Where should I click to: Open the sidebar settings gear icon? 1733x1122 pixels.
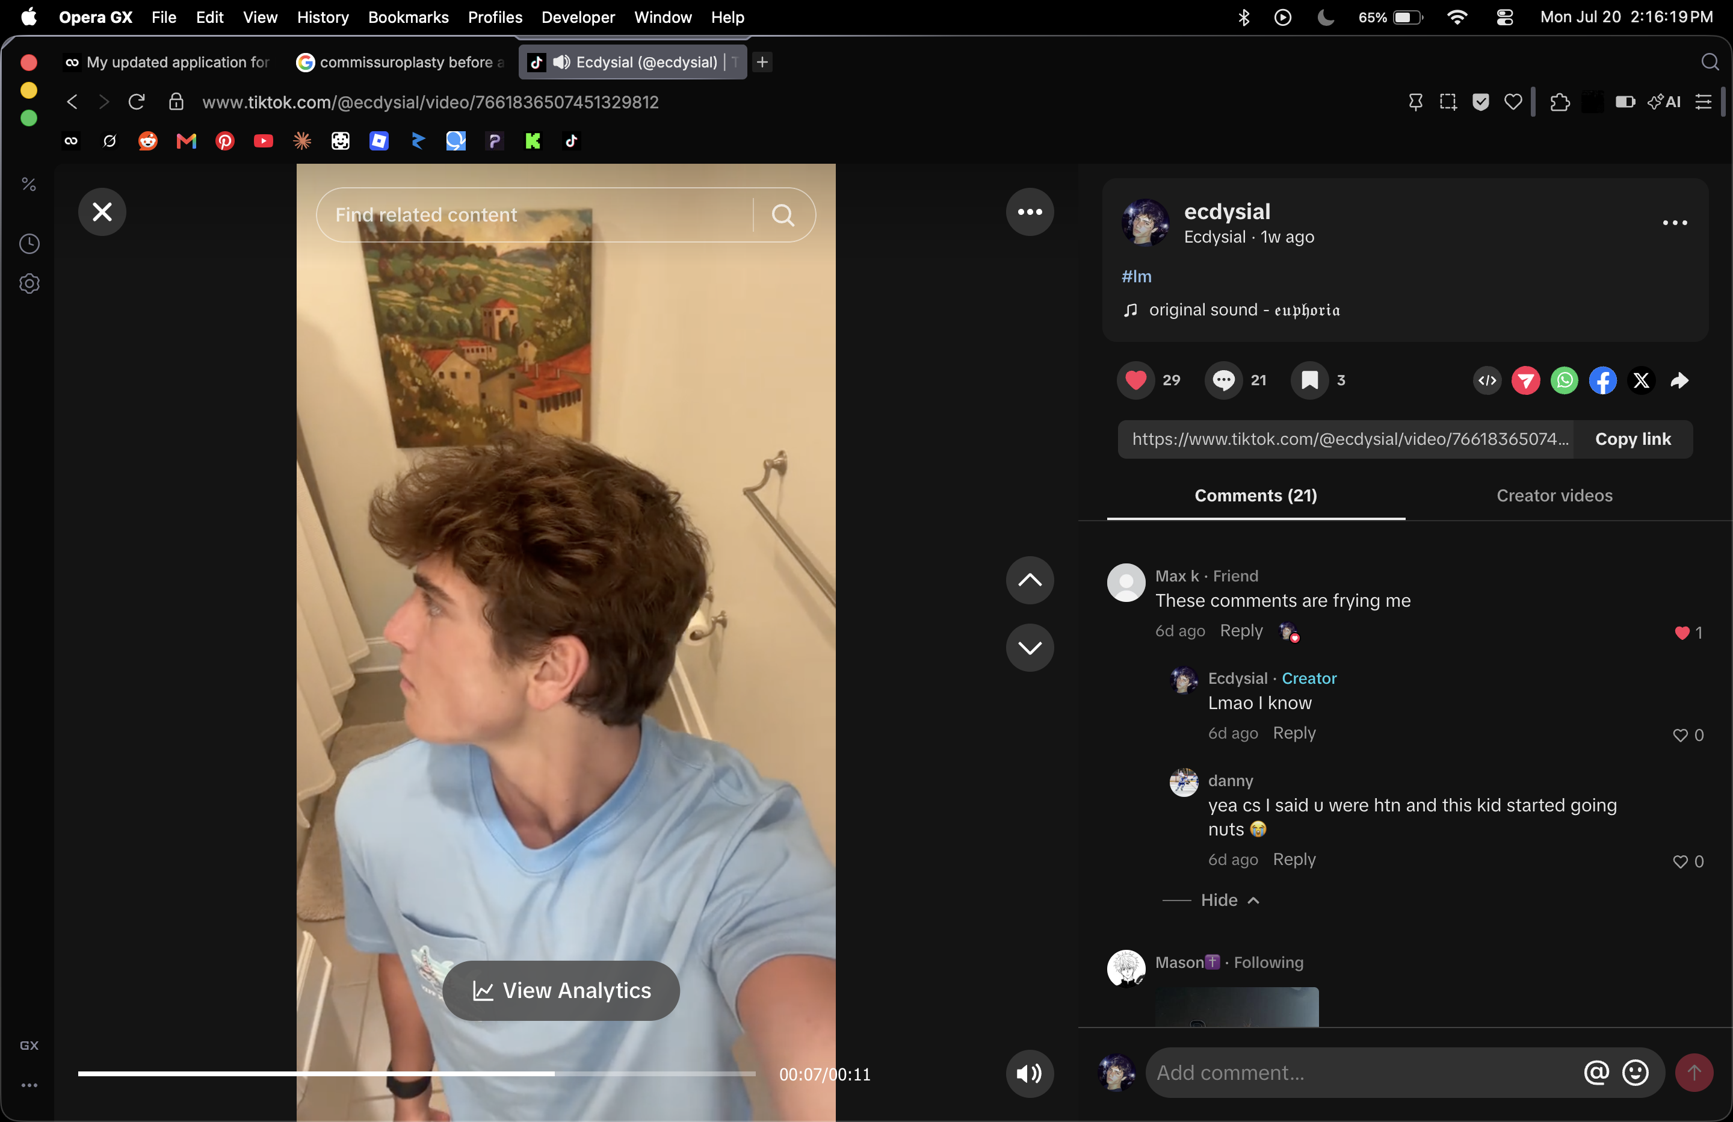(29, 284)
